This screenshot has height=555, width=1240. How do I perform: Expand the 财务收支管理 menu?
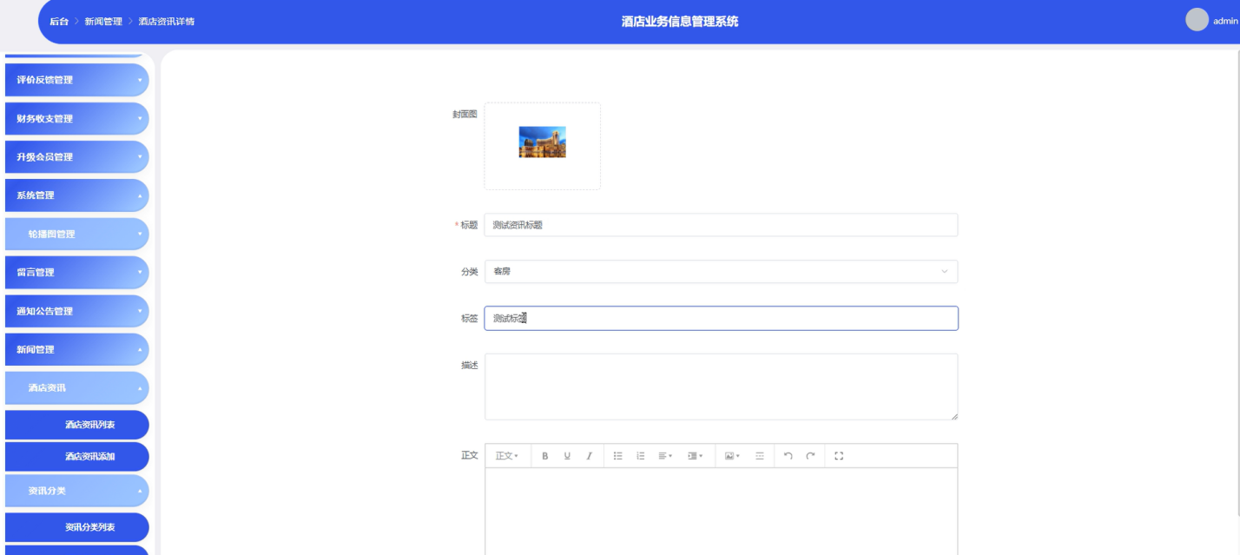click(77, 119)
